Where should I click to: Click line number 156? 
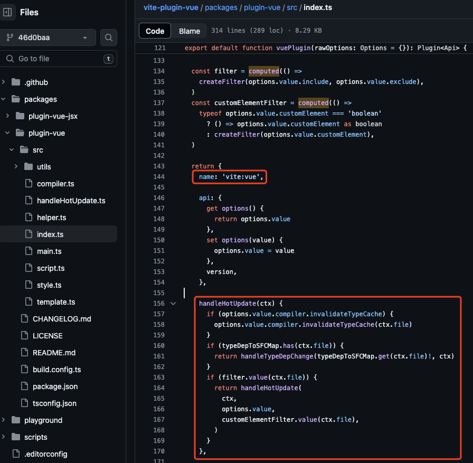pos(159,304)
